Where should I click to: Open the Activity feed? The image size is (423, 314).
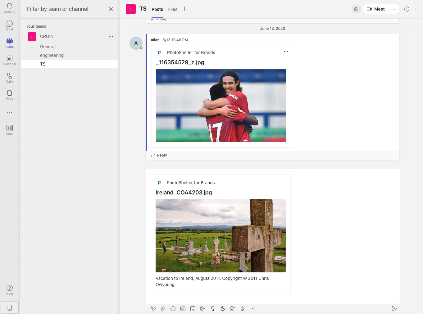click(x=10, y=8)
